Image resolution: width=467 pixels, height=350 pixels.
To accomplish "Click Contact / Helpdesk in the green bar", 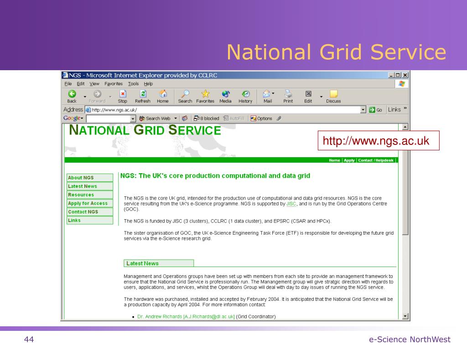I will [x=376, y=160].
